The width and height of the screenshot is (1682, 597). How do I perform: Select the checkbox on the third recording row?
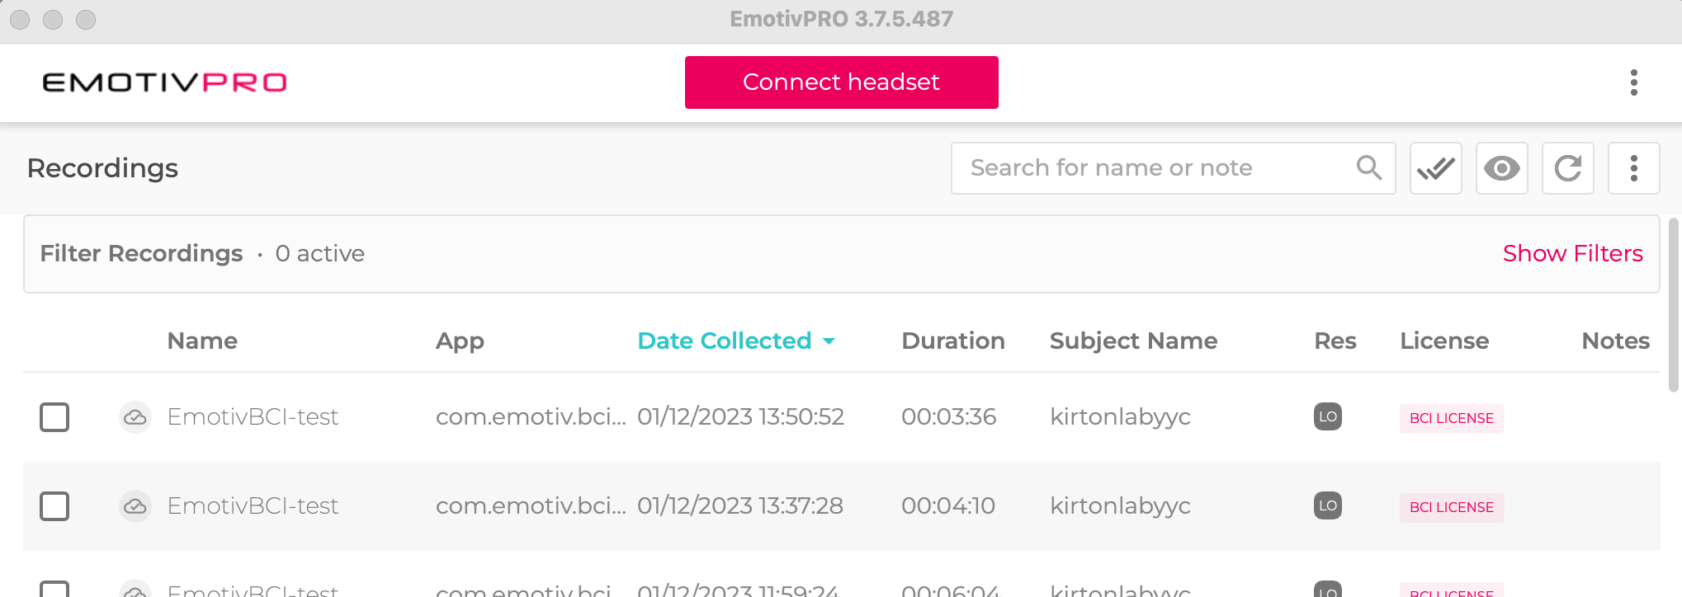(x=54, y=589)
